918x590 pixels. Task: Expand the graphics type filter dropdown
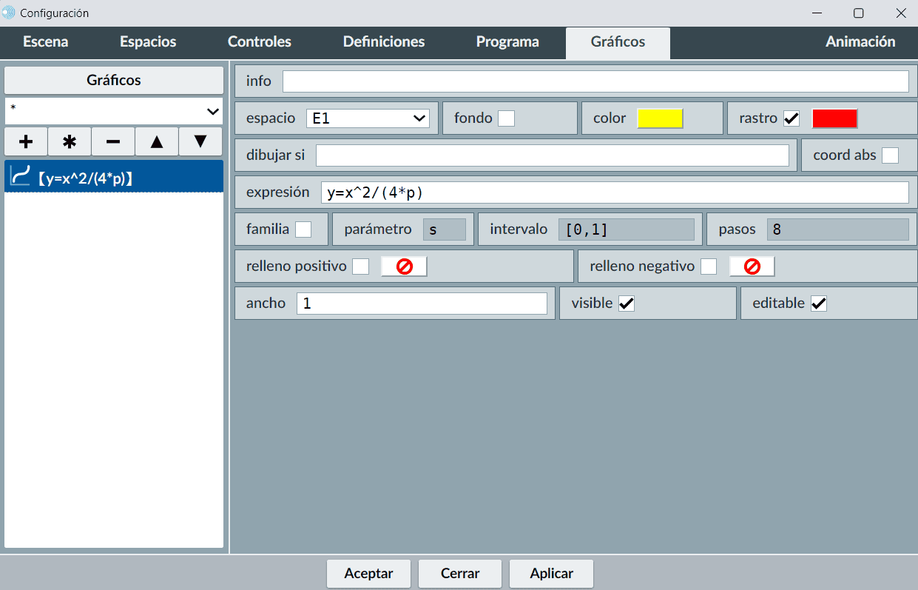(114, 111)
